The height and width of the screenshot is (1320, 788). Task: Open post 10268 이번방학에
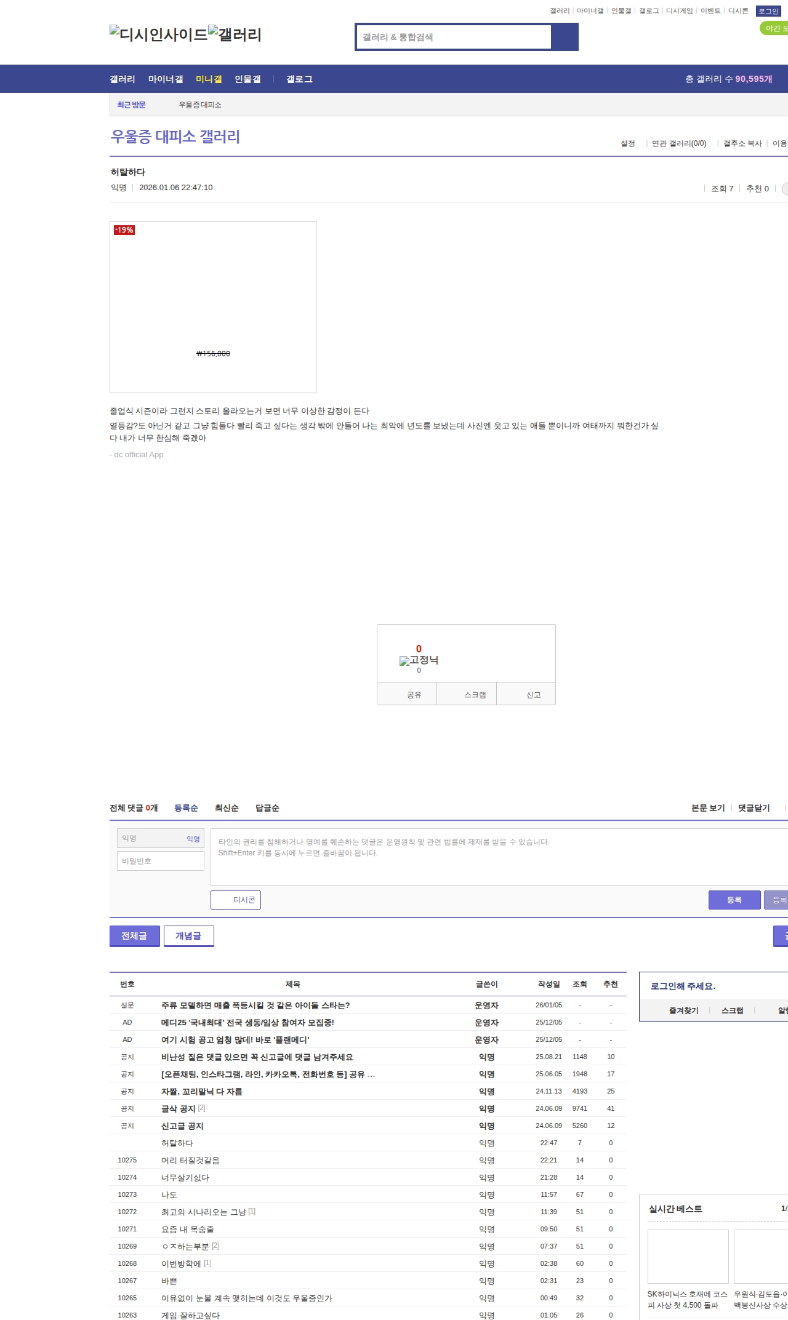pyautogui.click(x=181, y=1263)
